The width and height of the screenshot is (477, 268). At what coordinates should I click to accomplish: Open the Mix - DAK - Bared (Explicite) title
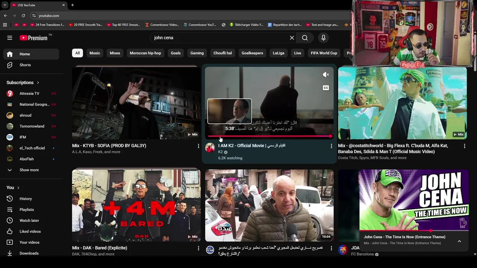click(x=99, y=248)
